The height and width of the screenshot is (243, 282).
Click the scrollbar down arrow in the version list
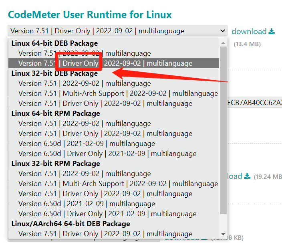pyautogui.click(x=223, y=234)
